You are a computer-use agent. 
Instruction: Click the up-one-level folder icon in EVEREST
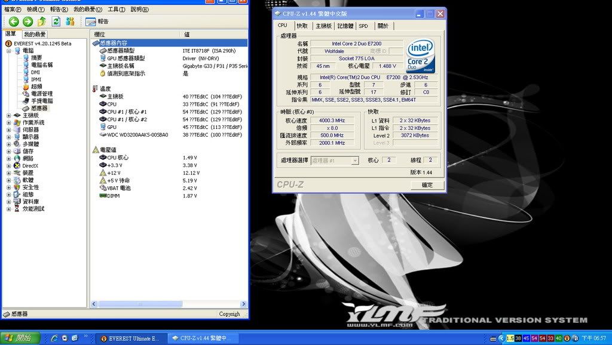coord(42,21)
